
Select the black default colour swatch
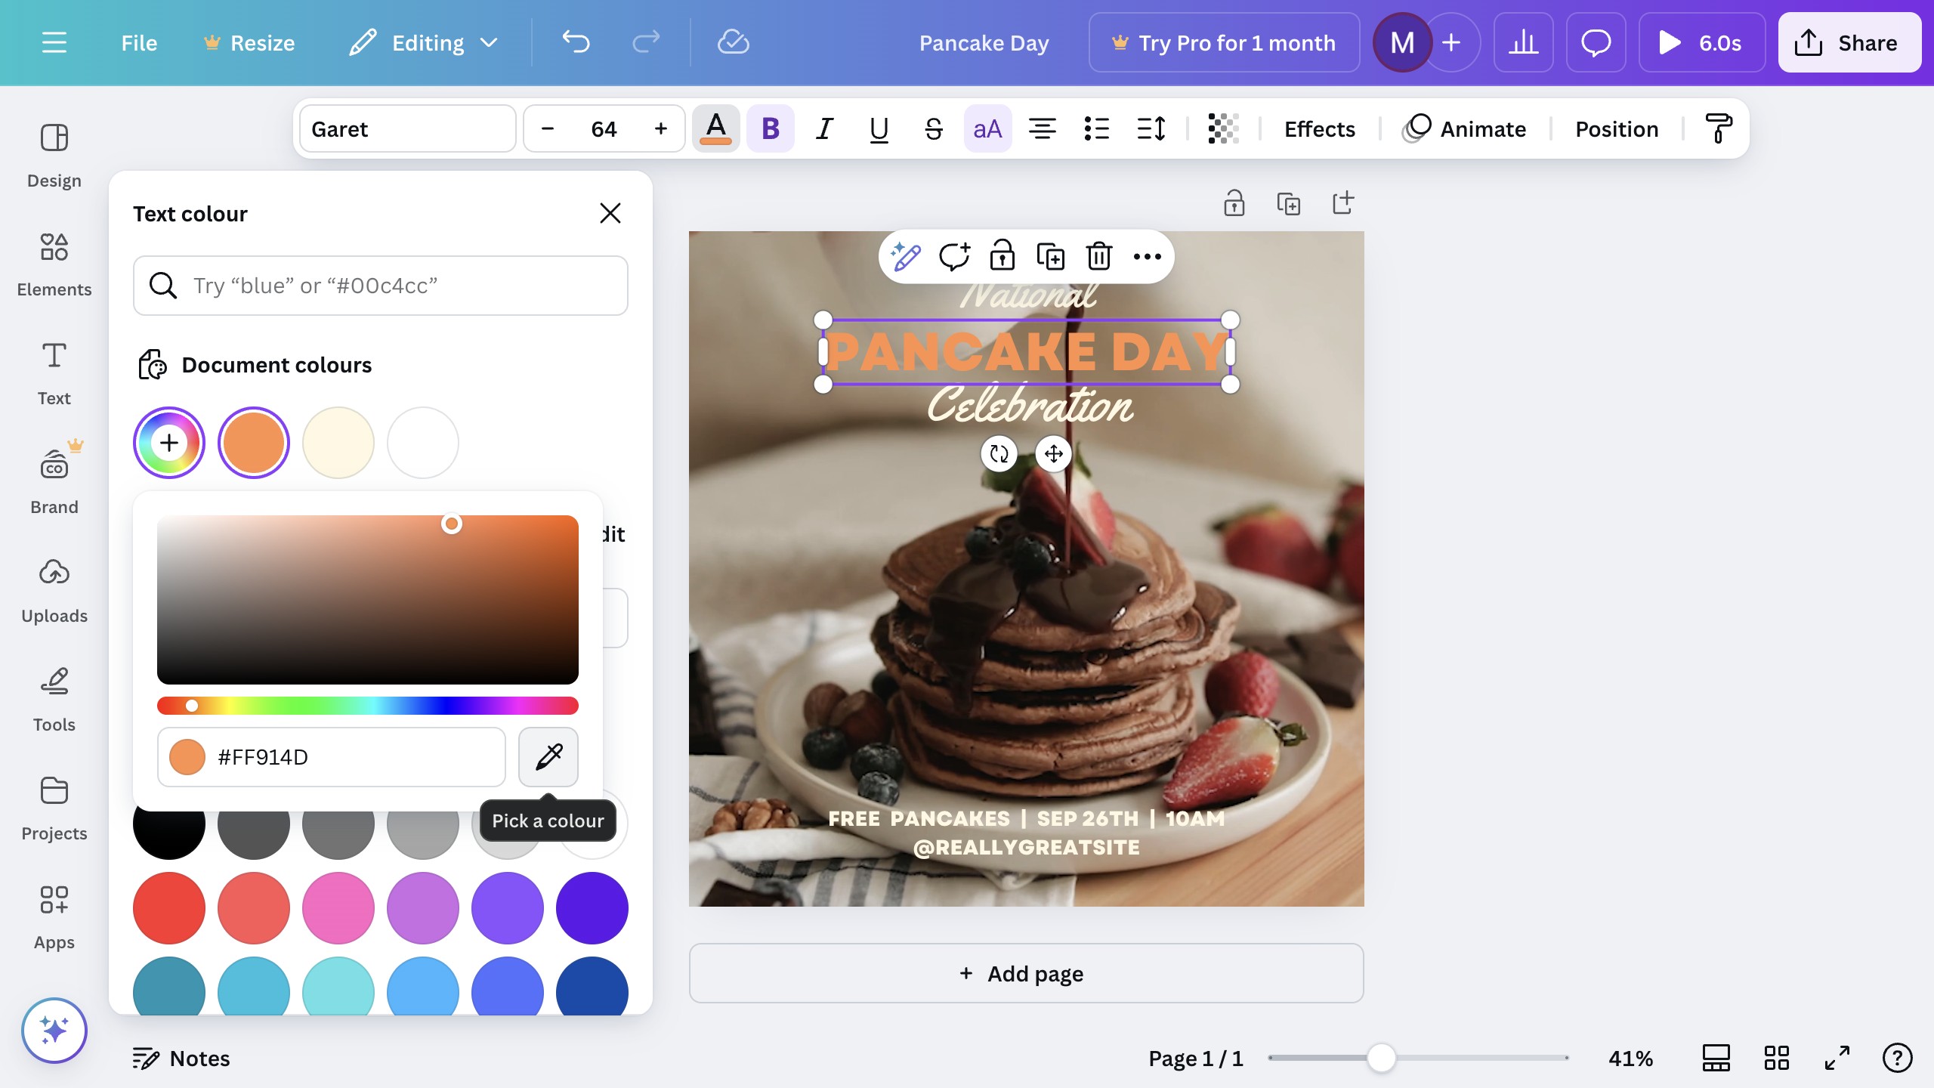coord(169,834)
